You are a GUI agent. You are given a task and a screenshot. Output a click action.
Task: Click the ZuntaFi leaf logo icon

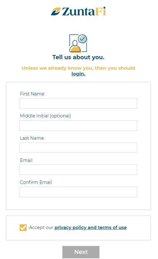click(56, 11)
